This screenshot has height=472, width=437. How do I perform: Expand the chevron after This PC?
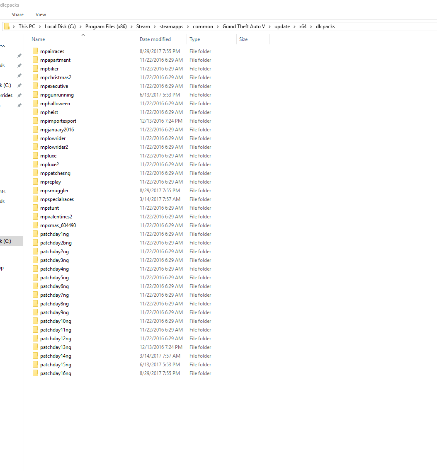coord(40,27)
